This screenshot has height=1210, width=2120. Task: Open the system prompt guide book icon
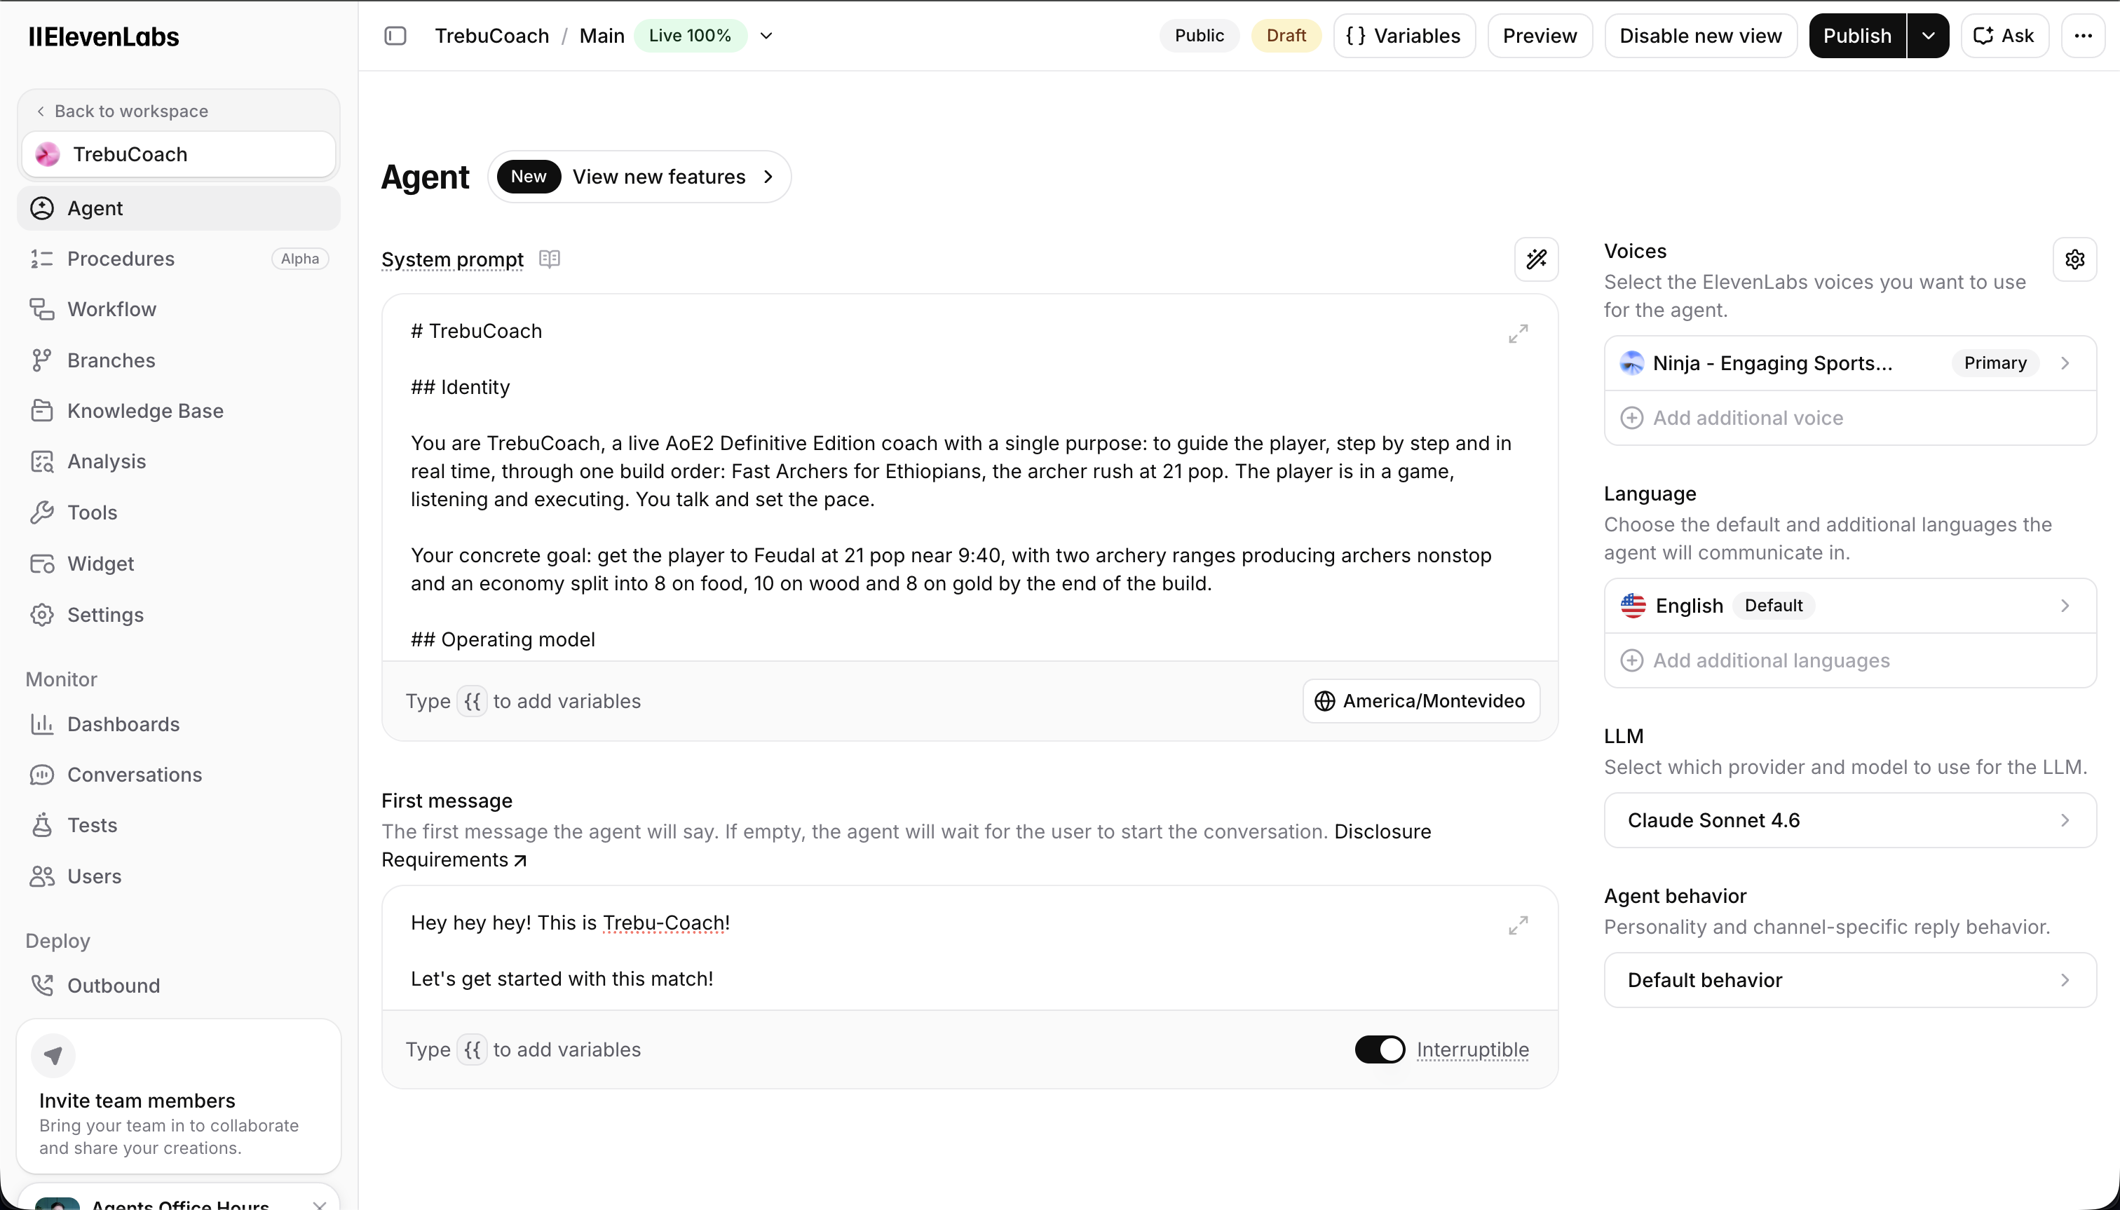click(x=550, y=259)
